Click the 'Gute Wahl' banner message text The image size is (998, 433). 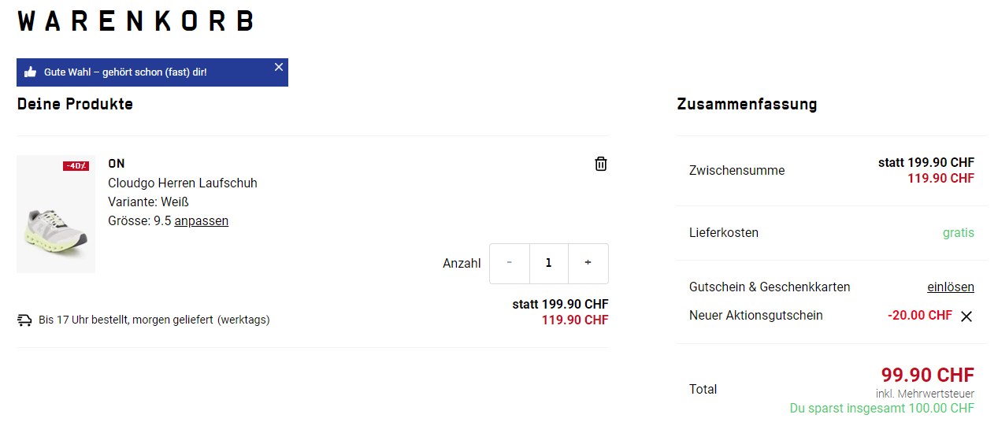coord(125,72)
